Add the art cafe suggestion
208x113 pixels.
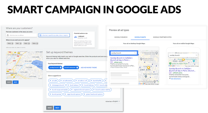click(x=53, y=80)
